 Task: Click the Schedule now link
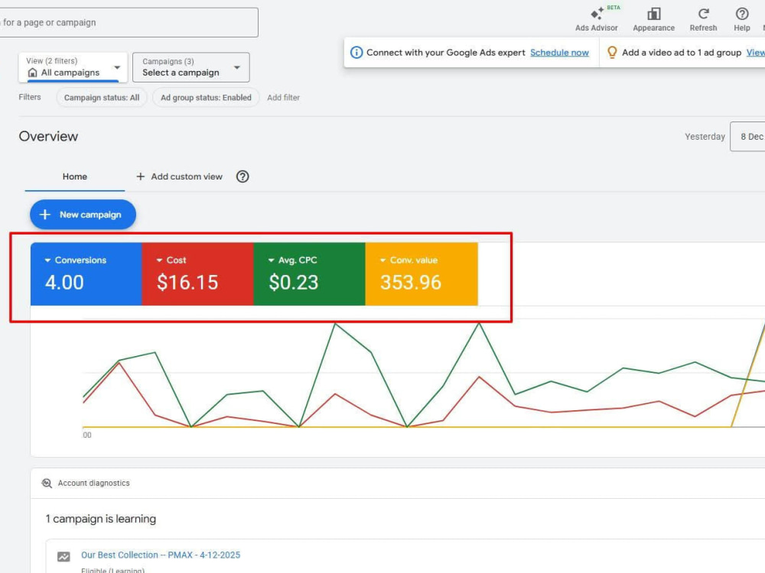(559, 53)
